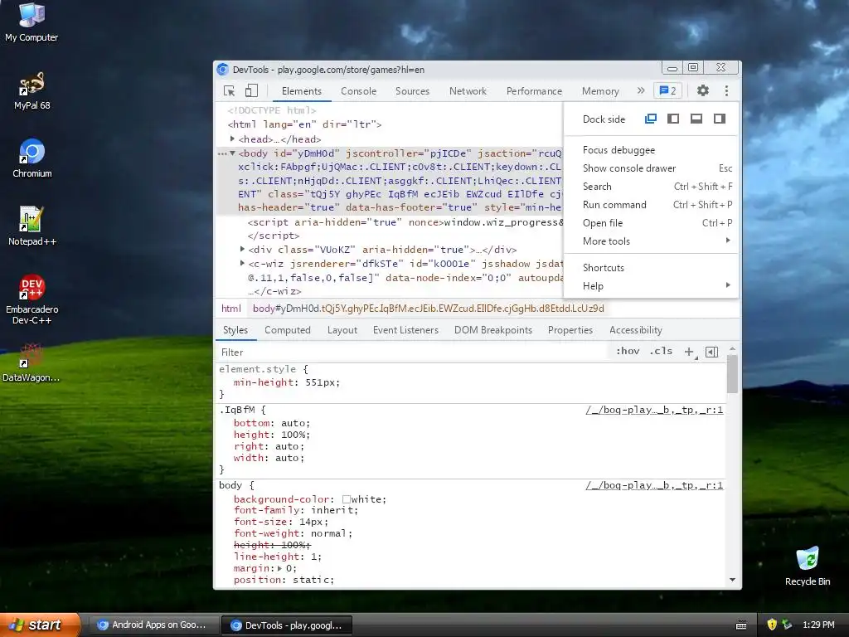This screenshot has height=637, width=849.
Task: Click the three-dot customize DevTools menu
Action: tap(726, 91)
